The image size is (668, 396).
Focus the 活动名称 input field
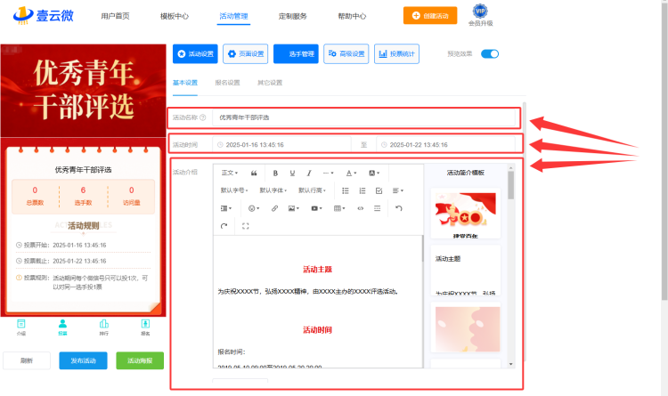pyautogui.click(x=363, y=117)
